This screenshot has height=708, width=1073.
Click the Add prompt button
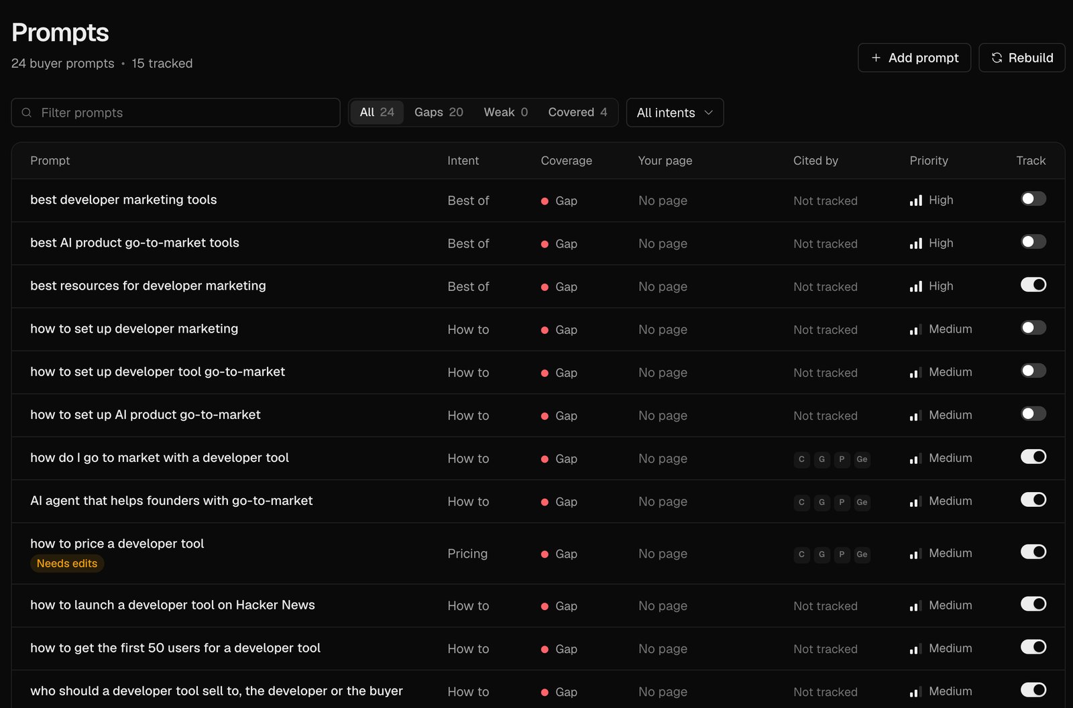point(914,58)
